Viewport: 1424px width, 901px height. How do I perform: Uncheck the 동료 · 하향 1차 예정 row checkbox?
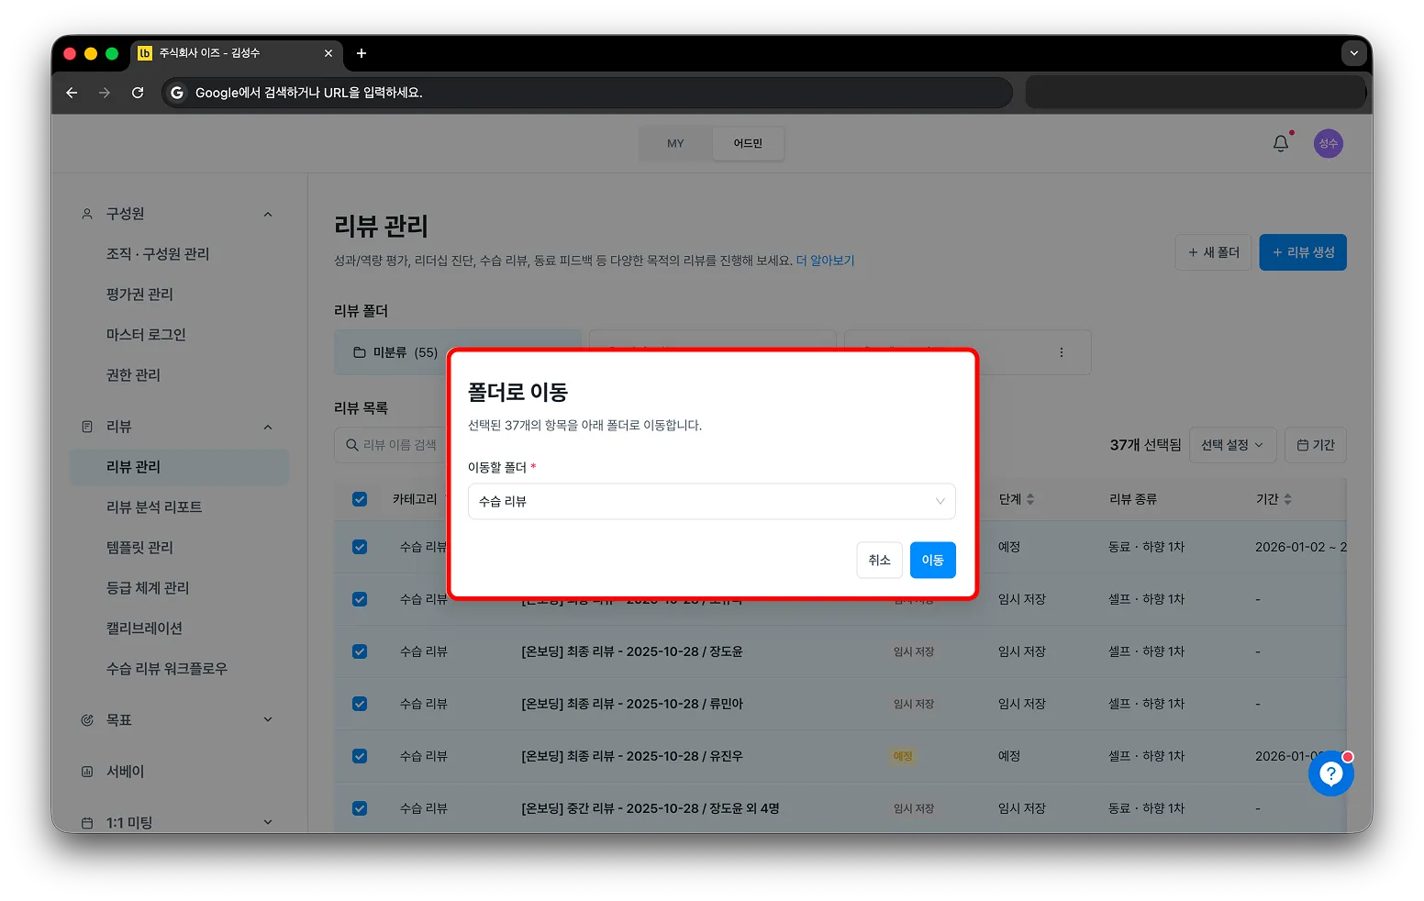pyautogui.click(x=360, y=547)
